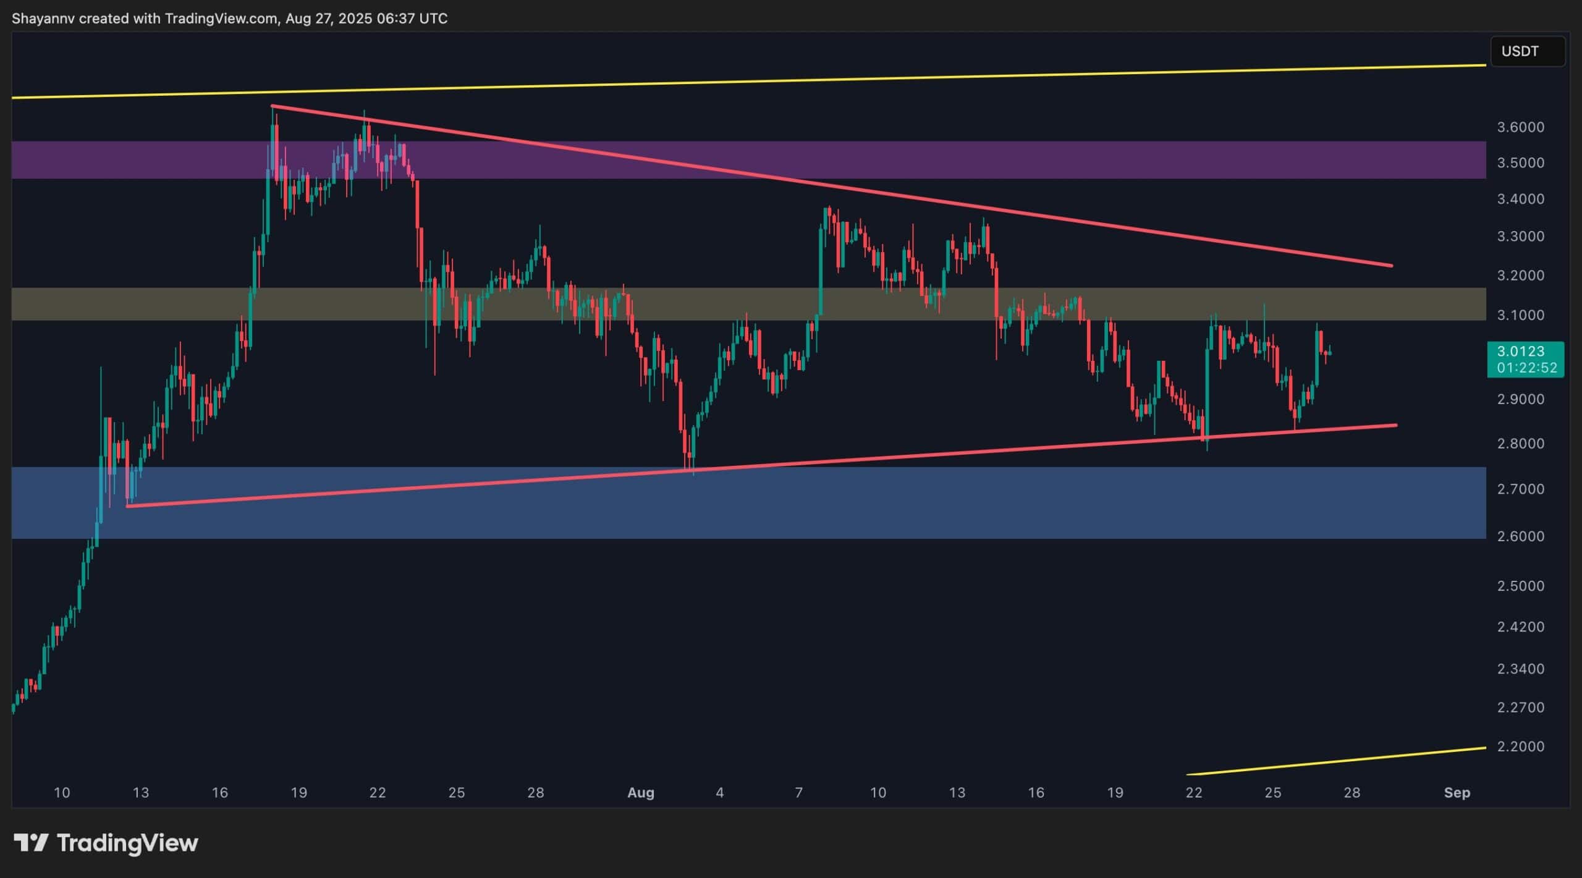Screen dimensions: 1582x878
Task: Click the 2.7000 price axis label
Action: [1520, 489]
